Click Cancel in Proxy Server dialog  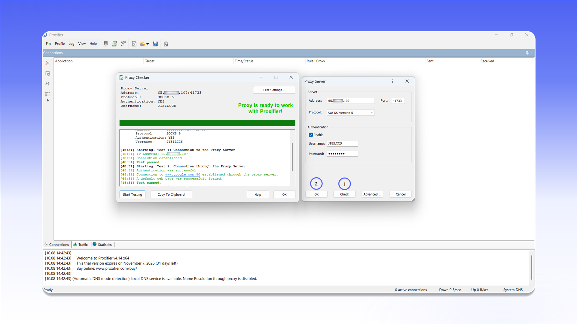pos(401,194)
